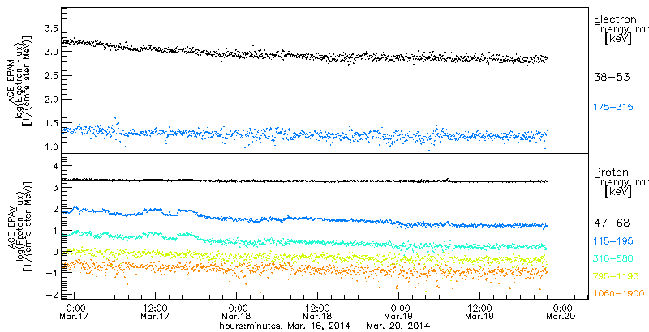The width and height of the screenshot is (649, 332).
Task: Click the hours:minutes date range axis title
Action: click(x=324, y=326)
